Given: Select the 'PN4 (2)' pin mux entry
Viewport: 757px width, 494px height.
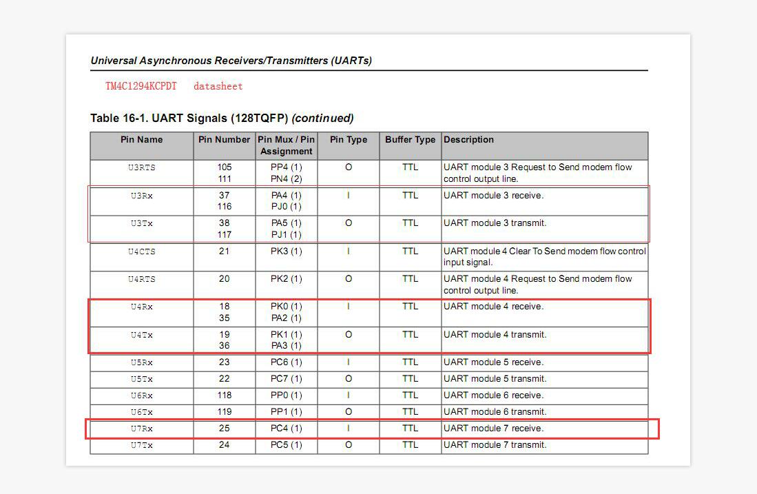Looking at the screenshot, I should point(287,178).
